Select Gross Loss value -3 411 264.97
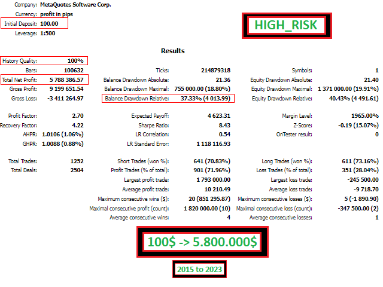Viewport: 383px width, 287px height. click(65, 98)
